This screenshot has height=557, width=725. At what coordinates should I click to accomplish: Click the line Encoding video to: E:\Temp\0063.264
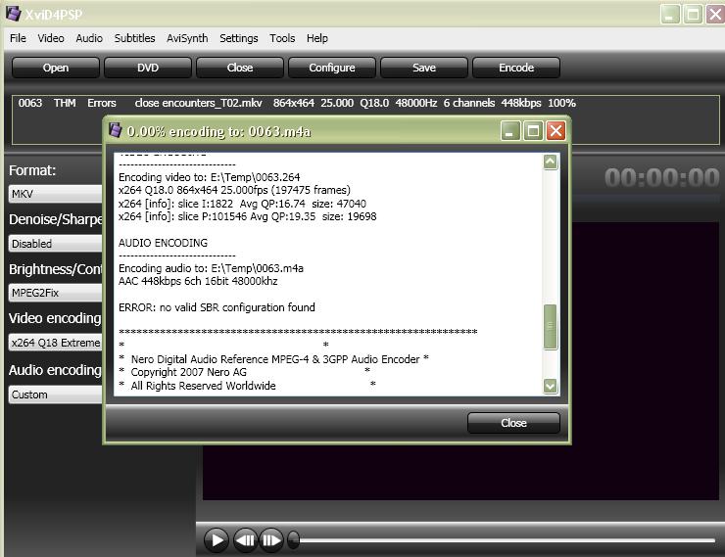coord(209,177)
